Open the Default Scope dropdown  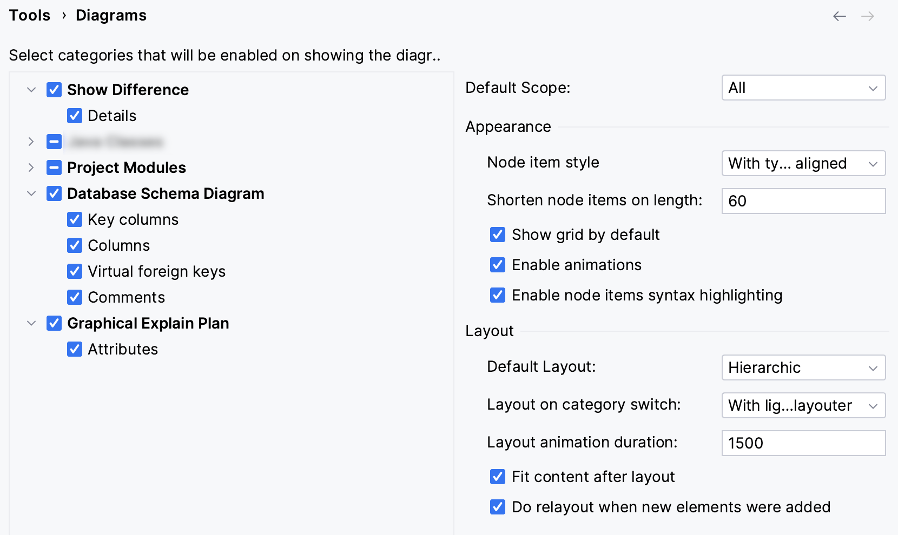point(803,88)
